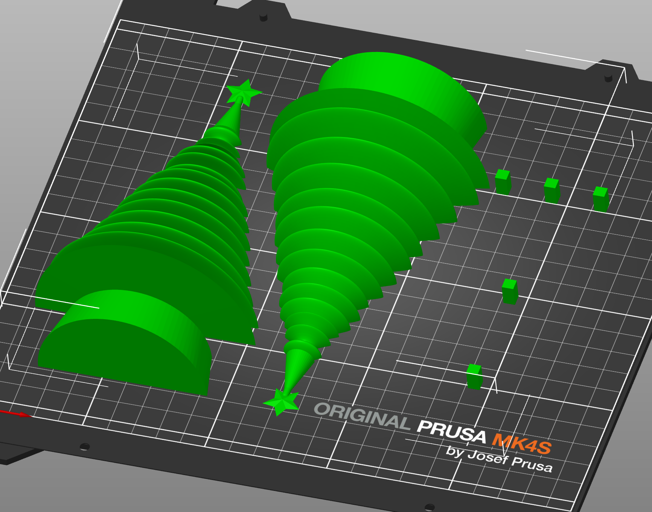
Task: Click the star at the right tree's tip
Action: pyautogui.click(x=282, y=402)
